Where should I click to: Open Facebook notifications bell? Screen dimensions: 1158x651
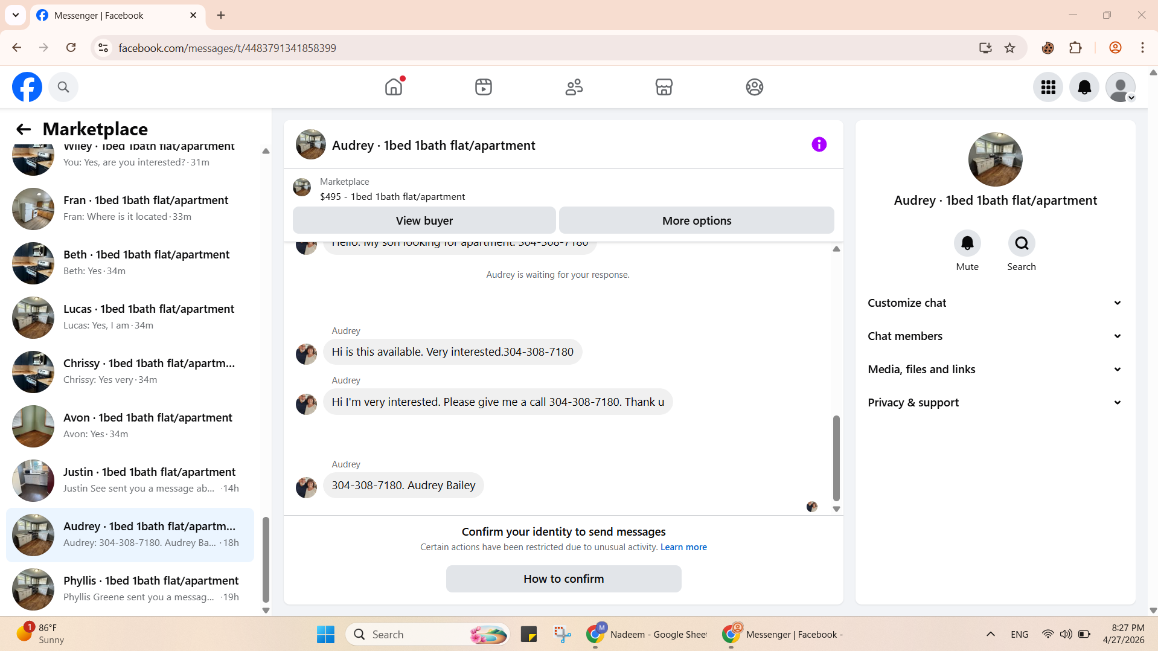pyautogui.click(x=1084, y=87)
